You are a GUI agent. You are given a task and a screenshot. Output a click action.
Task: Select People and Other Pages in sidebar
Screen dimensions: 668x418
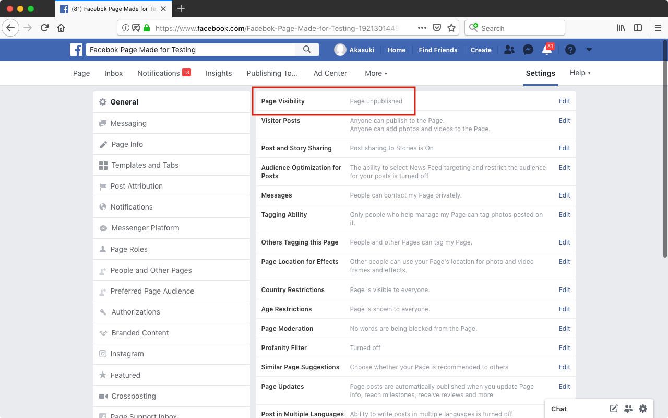(172, 270)
